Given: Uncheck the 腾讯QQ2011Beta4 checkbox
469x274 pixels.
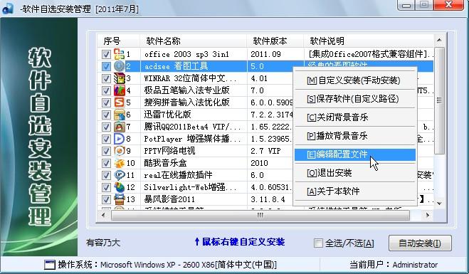Looking at the screenshot, I should pyautogui.click(x=106, y=127).
